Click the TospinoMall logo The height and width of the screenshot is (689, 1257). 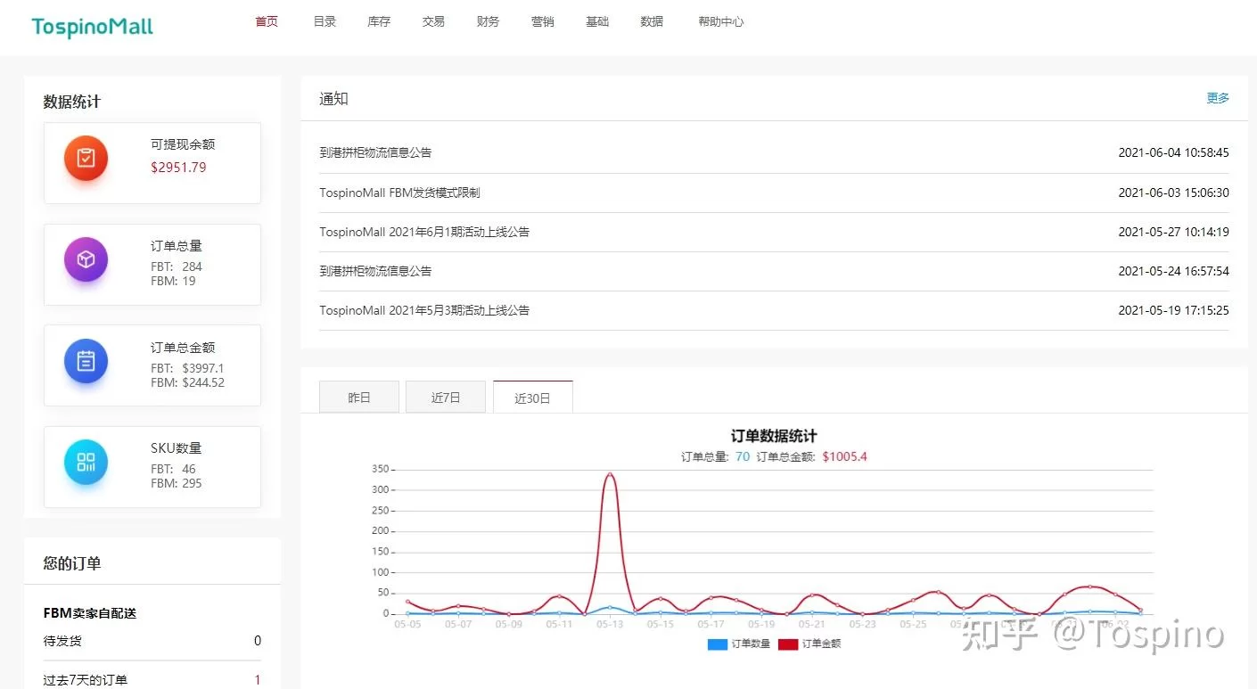pos(93,28)
